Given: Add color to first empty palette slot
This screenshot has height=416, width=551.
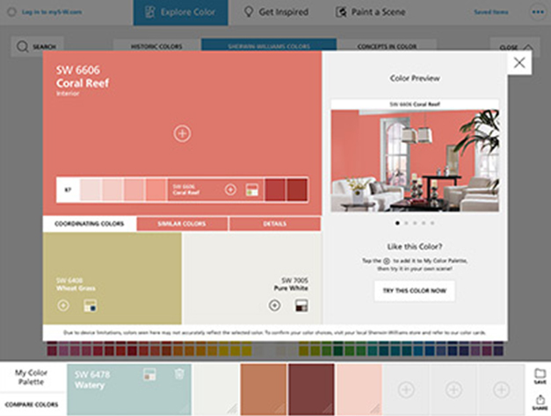Looking at the screenshot, I should (x=406, y=390).
